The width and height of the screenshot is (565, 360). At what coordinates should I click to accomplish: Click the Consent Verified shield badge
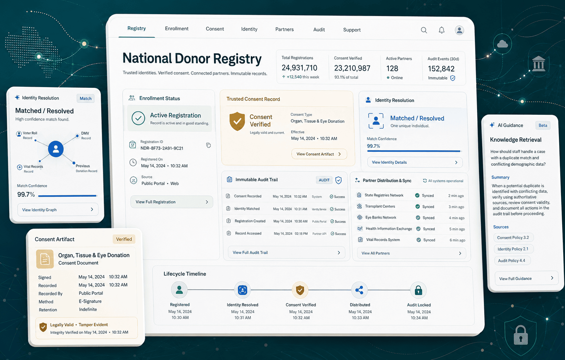click(x=237, y=121)
